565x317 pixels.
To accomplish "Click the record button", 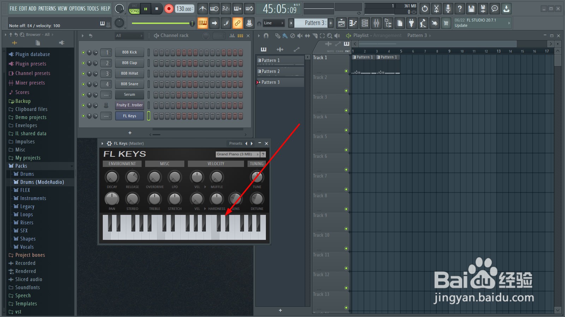I will (169, 9).
